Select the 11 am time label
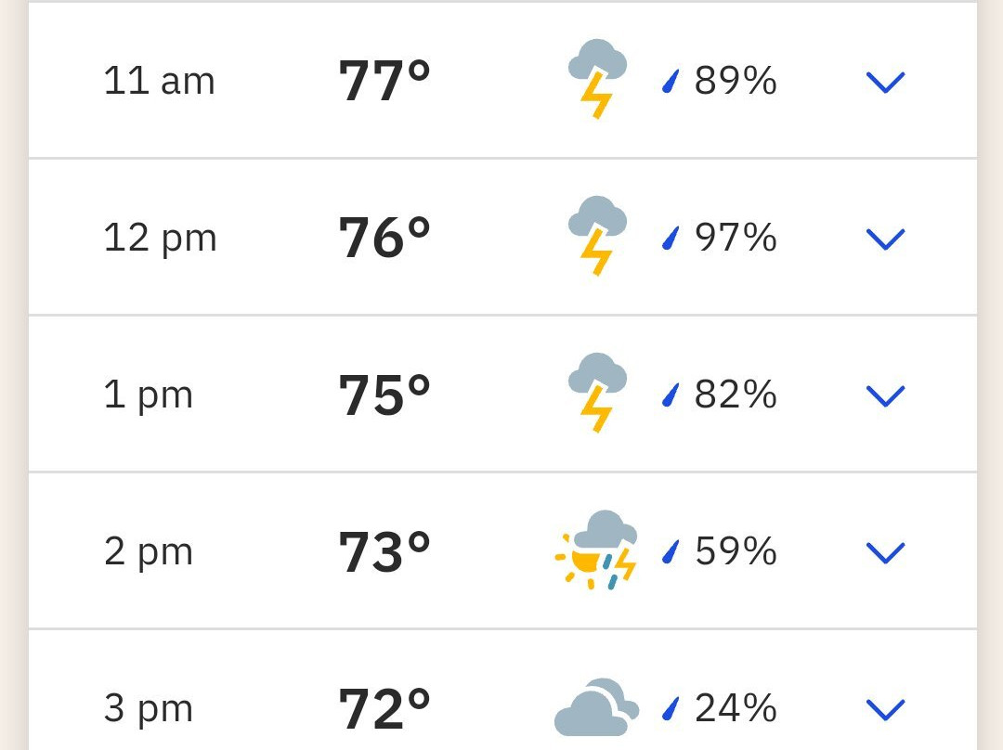The width and height of the screenshot is (1003, 750). coord(160,81)
